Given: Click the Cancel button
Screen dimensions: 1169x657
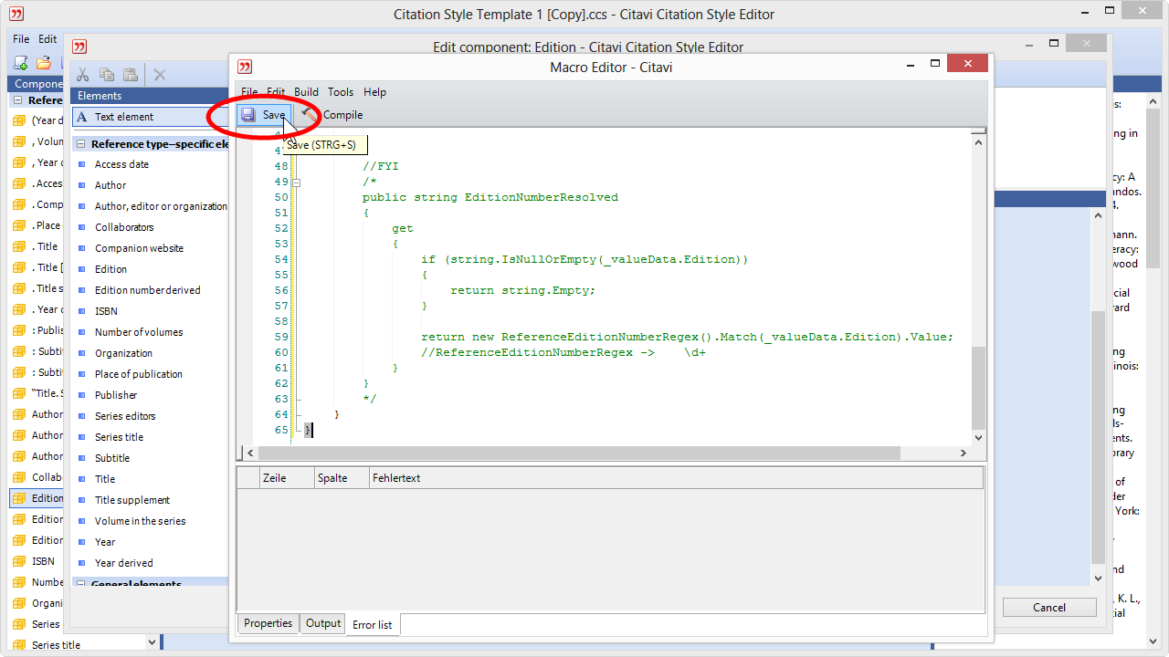Looking at the screenshot, I should [x=1049, y=608].
